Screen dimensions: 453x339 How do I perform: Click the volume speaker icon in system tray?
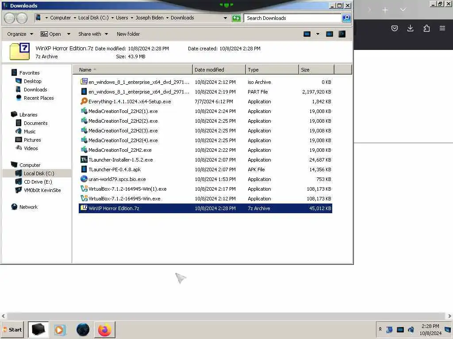(411, 329)
